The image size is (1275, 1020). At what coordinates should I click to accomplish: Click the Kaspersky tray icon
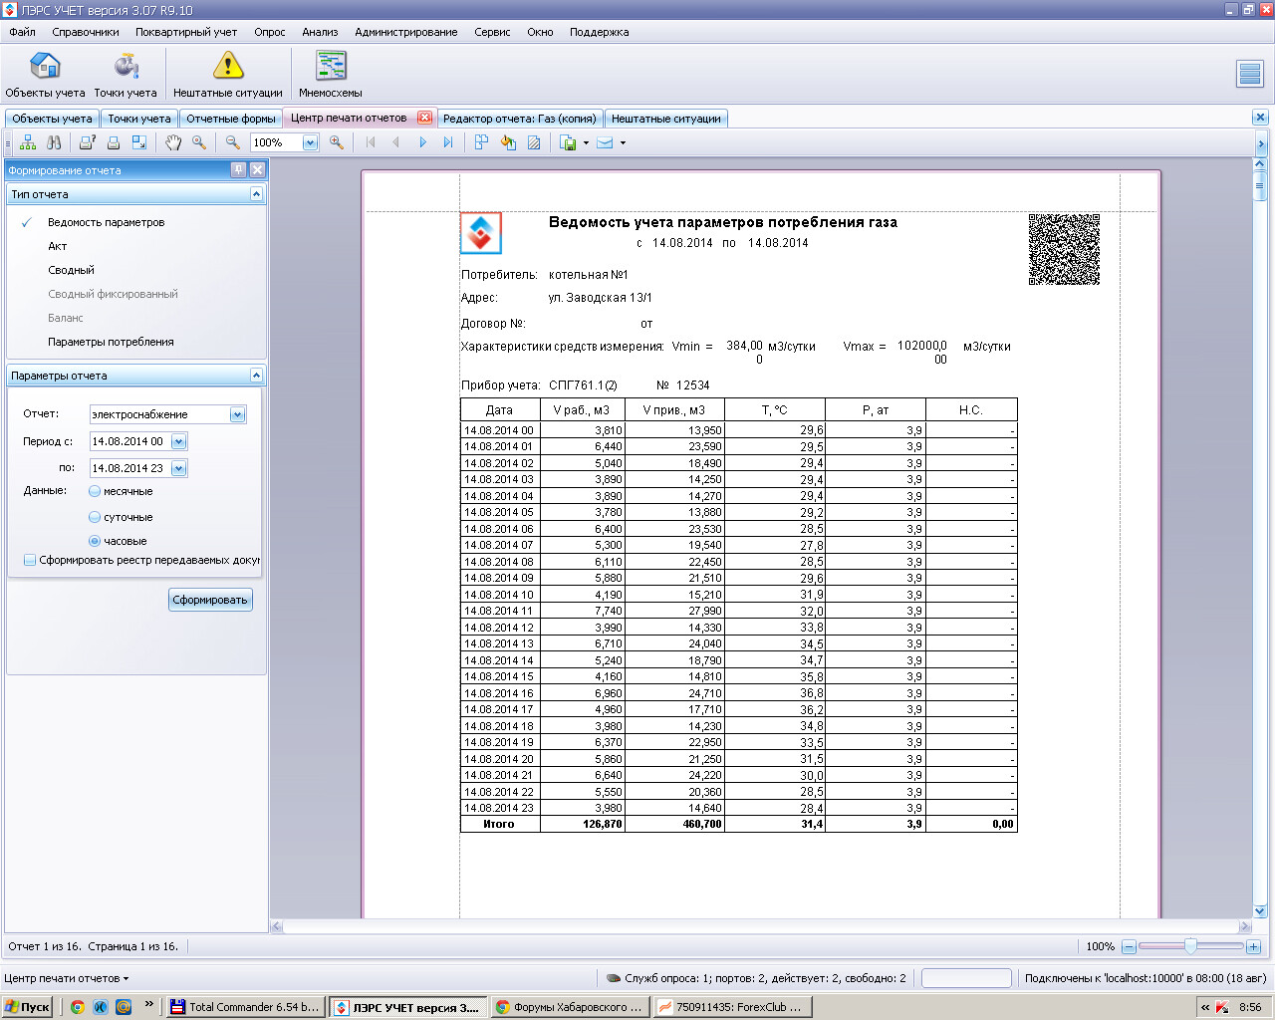1222,1007
